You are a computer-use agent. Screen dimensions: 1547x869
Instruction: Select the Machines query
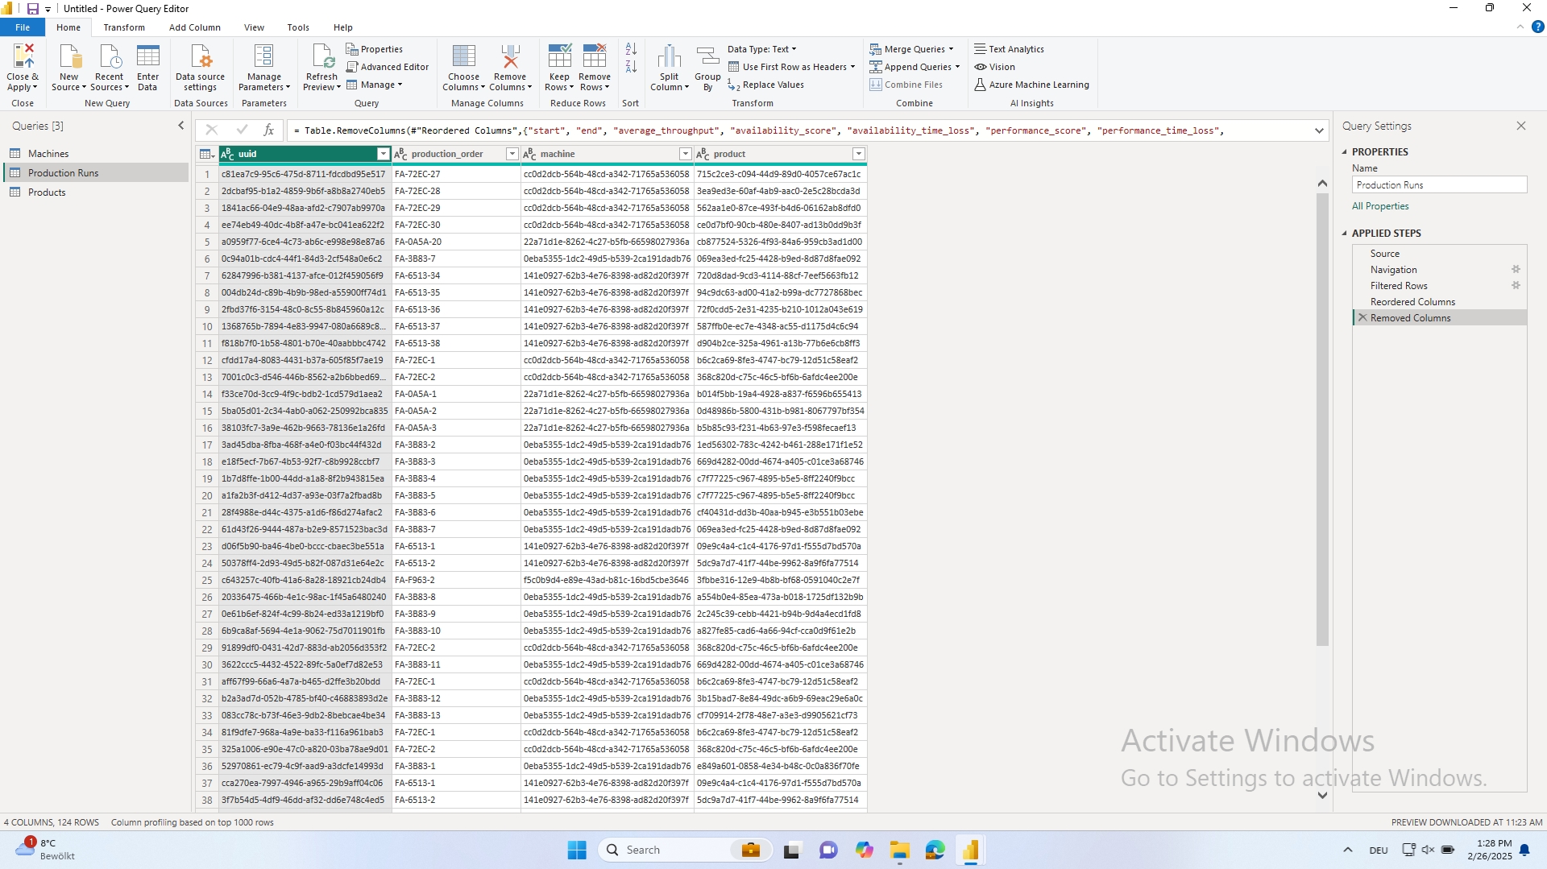click(x=97, y=153)
